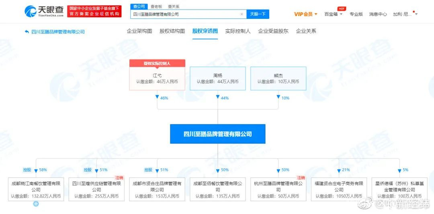Open the 企业关系 tab
Viewport: 434px width, 214px height.
coord(306,31)
